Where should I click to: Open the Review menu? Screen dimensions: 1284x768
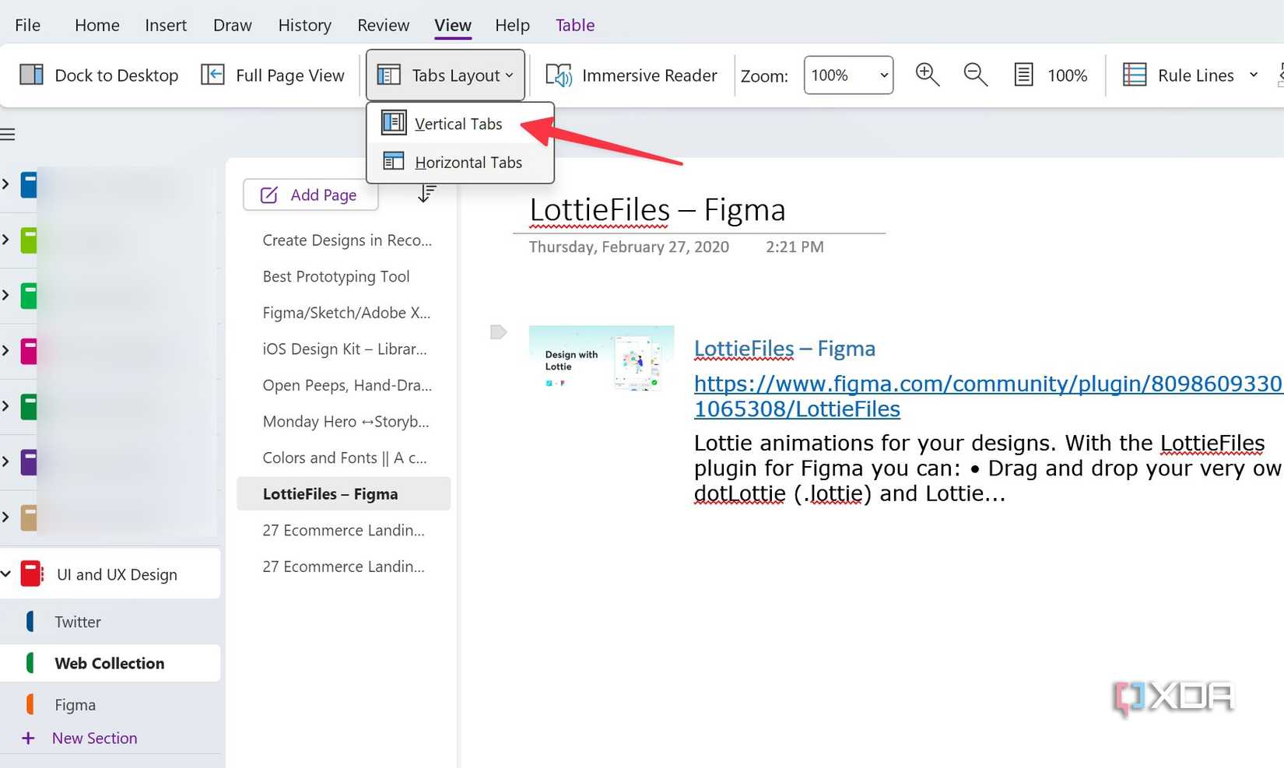(x=383, y=24)
